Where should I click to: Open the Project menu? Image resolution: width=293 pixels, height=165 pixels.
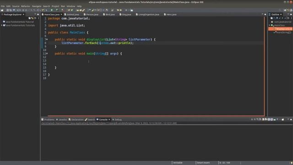55,6
